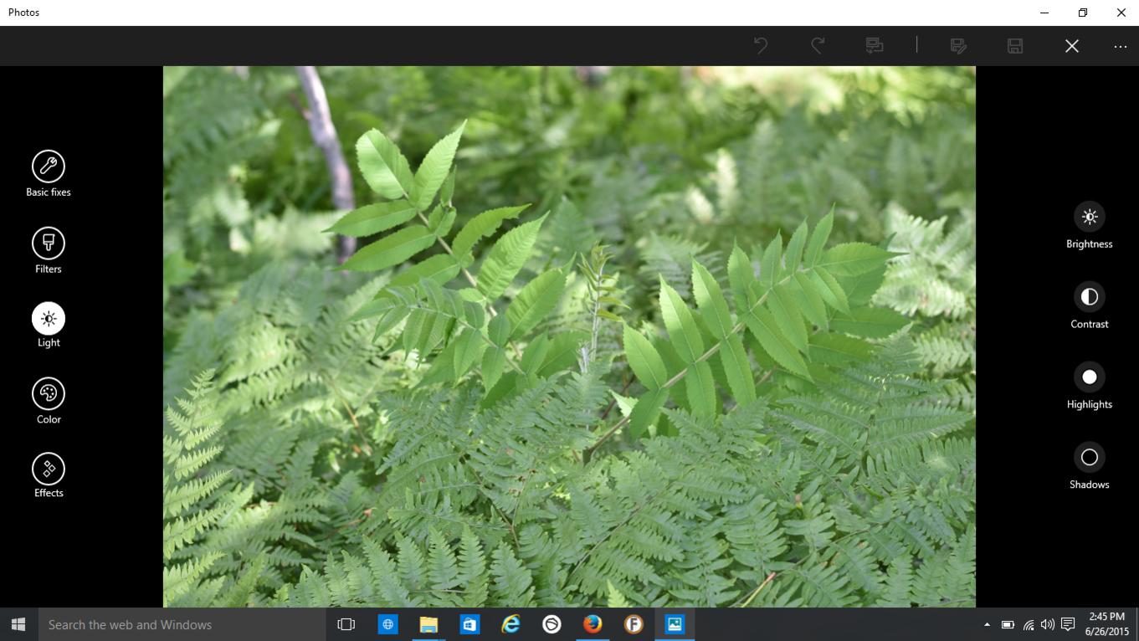1139x641 pixels.
Task: Open the Effects category
Action: click(x=49, y=469)
